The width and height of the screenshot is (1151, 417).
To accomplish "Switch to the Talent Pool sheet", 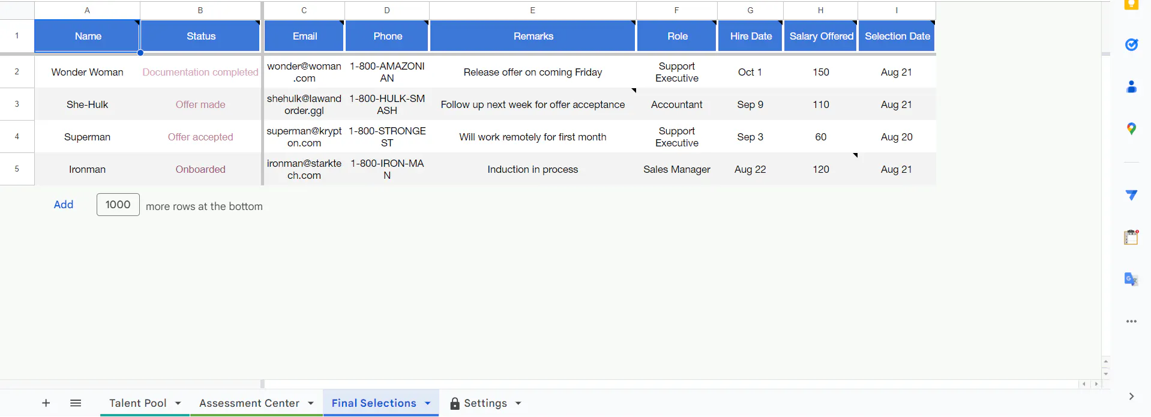I will coord(138,403).
